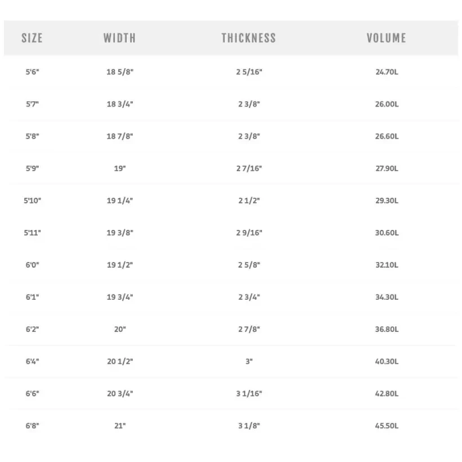
Task: Click the 6'2" size cell
Action: click(32, 329)
